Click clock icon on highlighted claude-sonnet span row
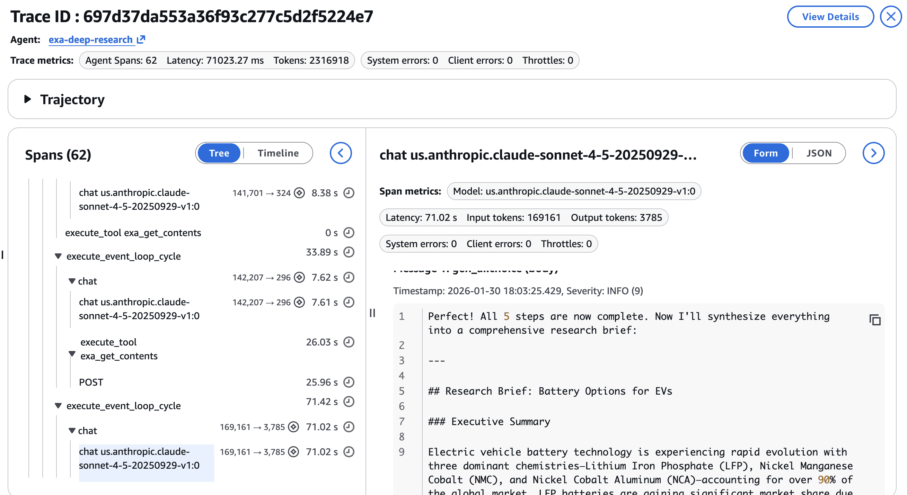907x495 pixels. coord(349,452)
